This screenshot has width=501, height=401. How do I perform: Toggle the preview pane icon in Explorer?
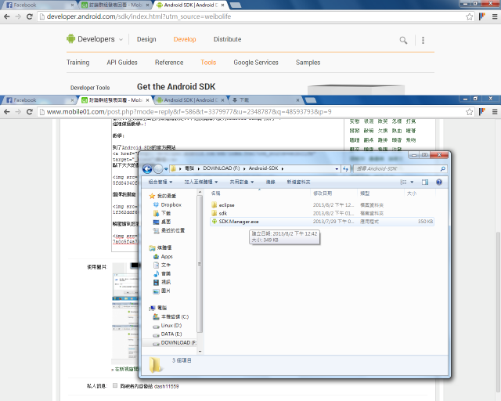point(425,182)
